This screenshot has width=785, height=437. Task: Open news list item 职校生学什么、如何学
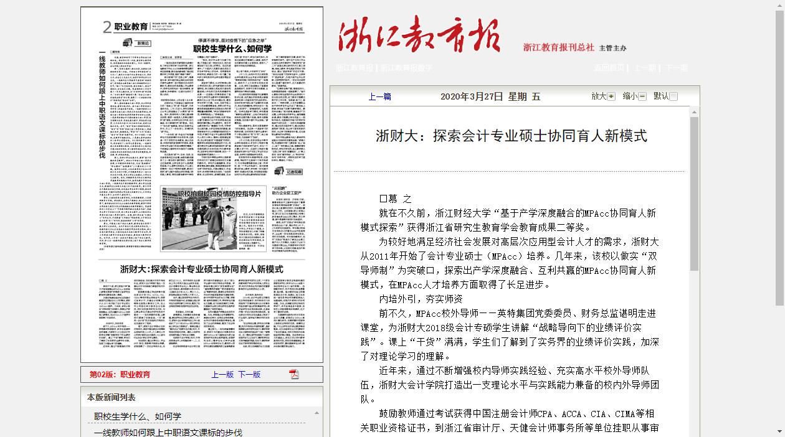click(138, 416)
